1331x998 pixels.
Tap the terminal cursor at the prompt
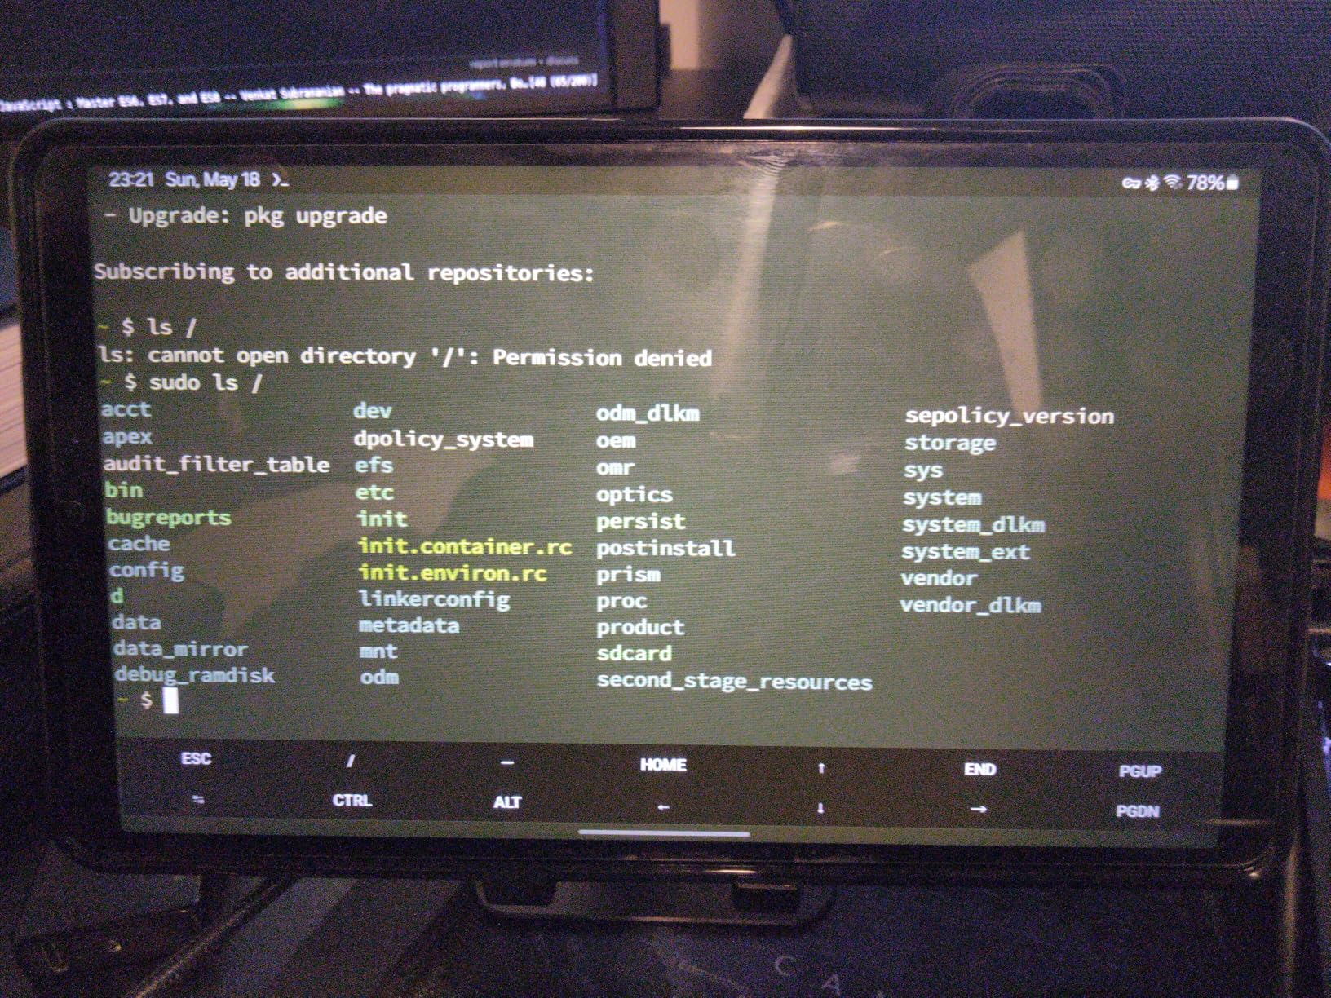click(x=170, y=700)
